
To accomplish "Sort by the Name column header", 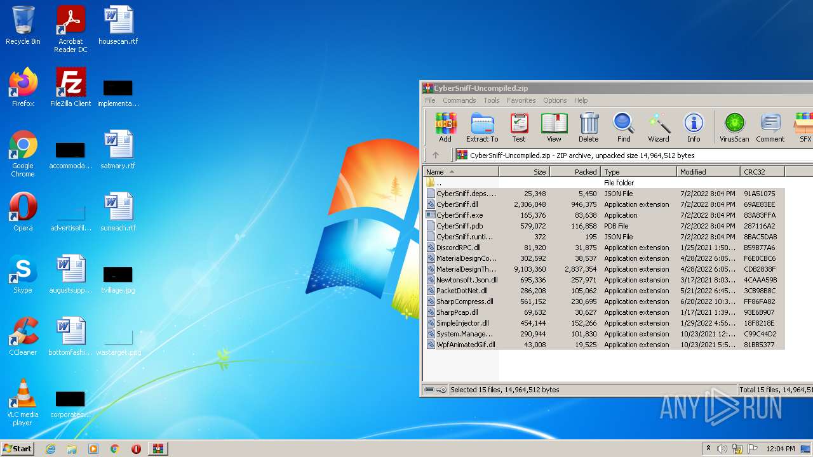I will 460,172.
